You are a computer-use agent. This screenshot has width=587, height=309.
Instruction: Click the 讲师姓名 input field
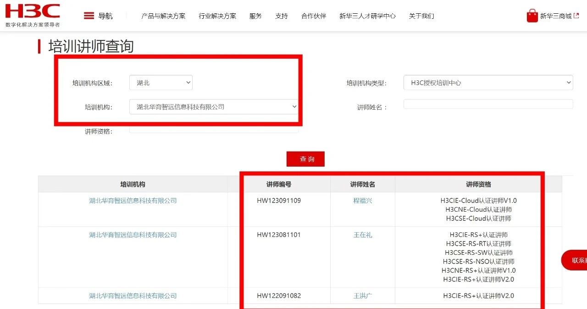488,104
